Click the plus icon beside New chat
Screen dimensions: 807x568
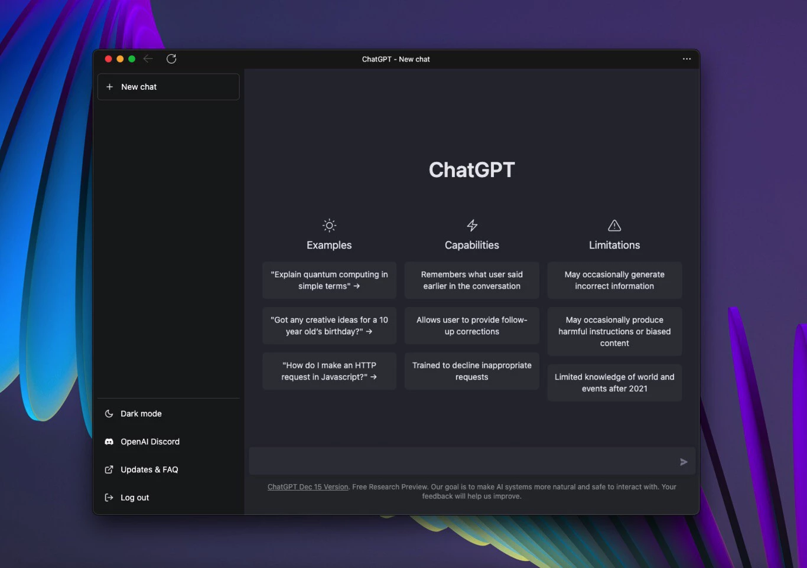coord(109,87)
